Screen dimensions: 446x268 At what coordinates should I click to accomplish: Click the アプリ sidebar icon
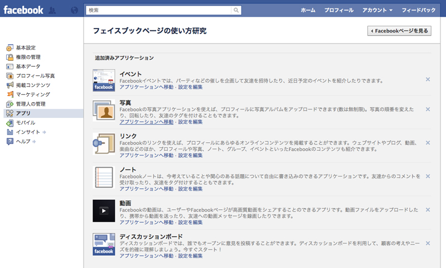point(9,113)
